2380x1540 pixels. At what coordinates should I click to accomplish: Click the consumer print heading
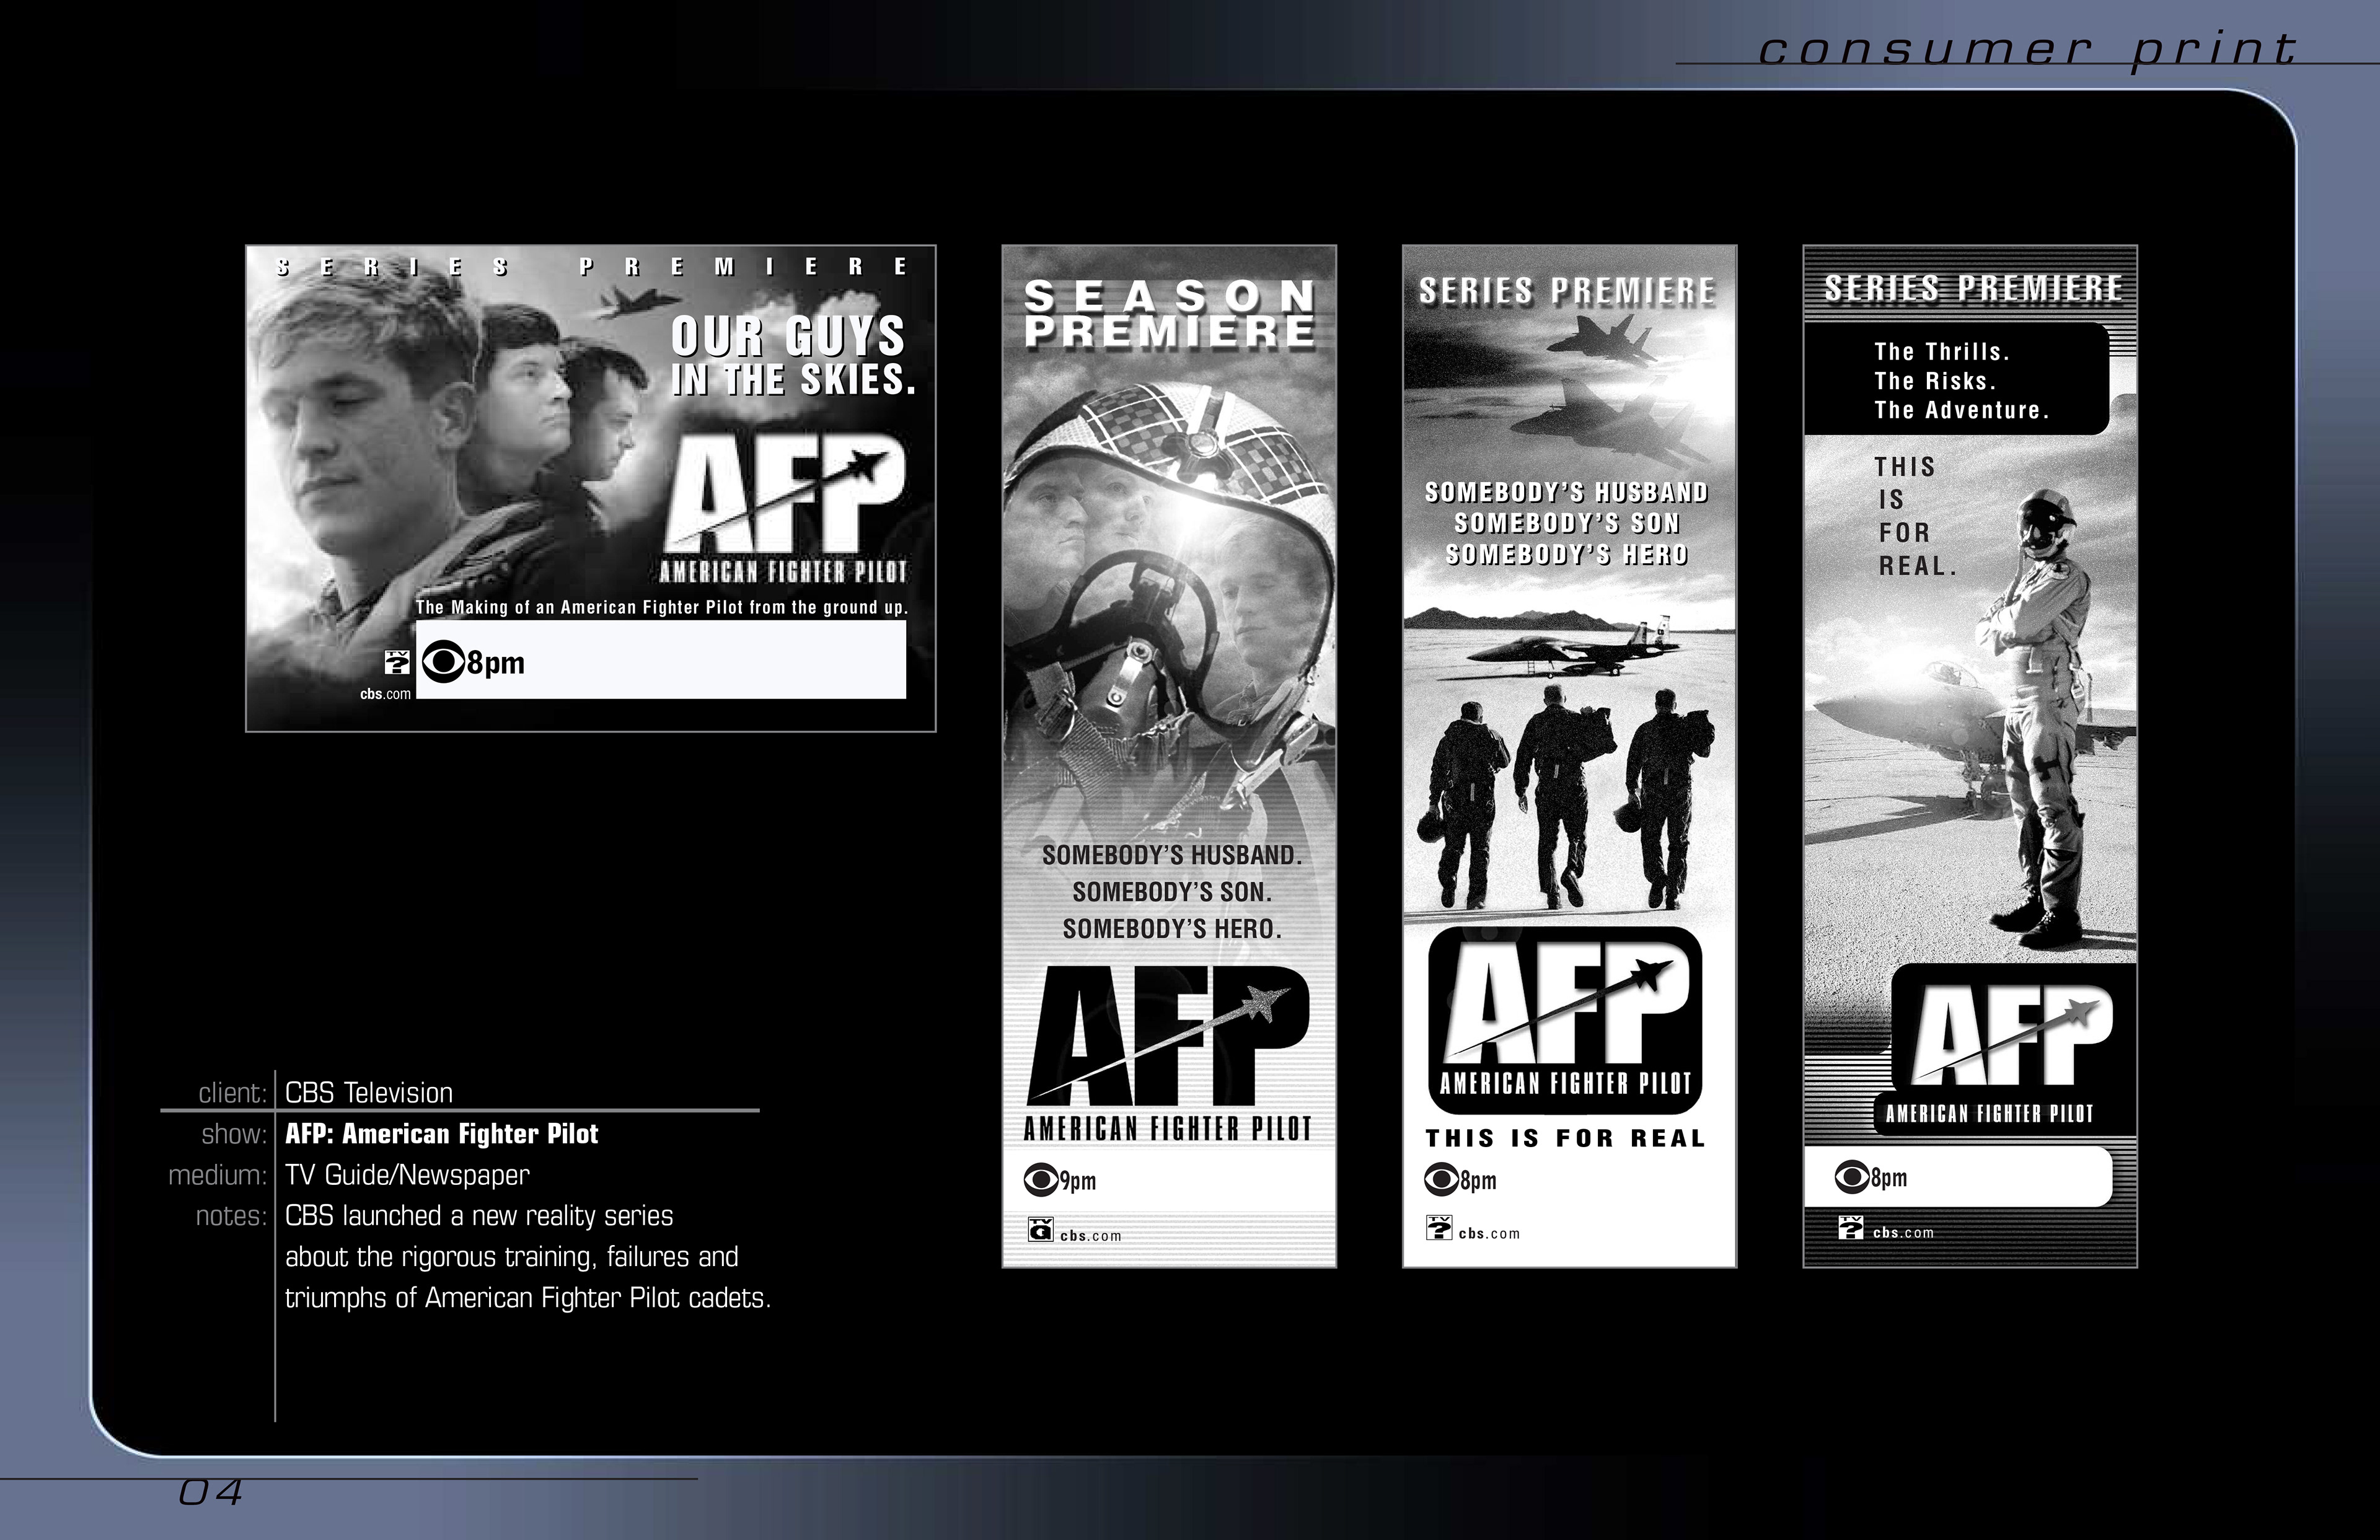[2026, 49]
